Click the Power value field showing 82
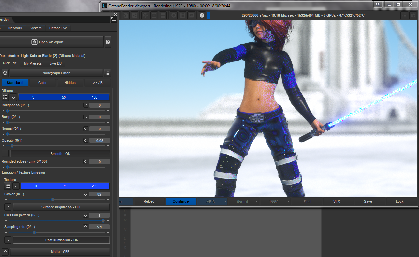This screenshot has width=419, height=257. (99, 194)
